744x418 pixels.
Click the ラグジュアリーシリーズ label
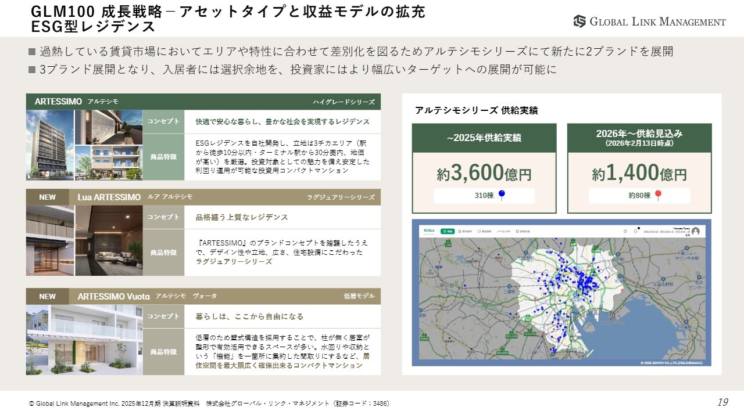(341, 197)
